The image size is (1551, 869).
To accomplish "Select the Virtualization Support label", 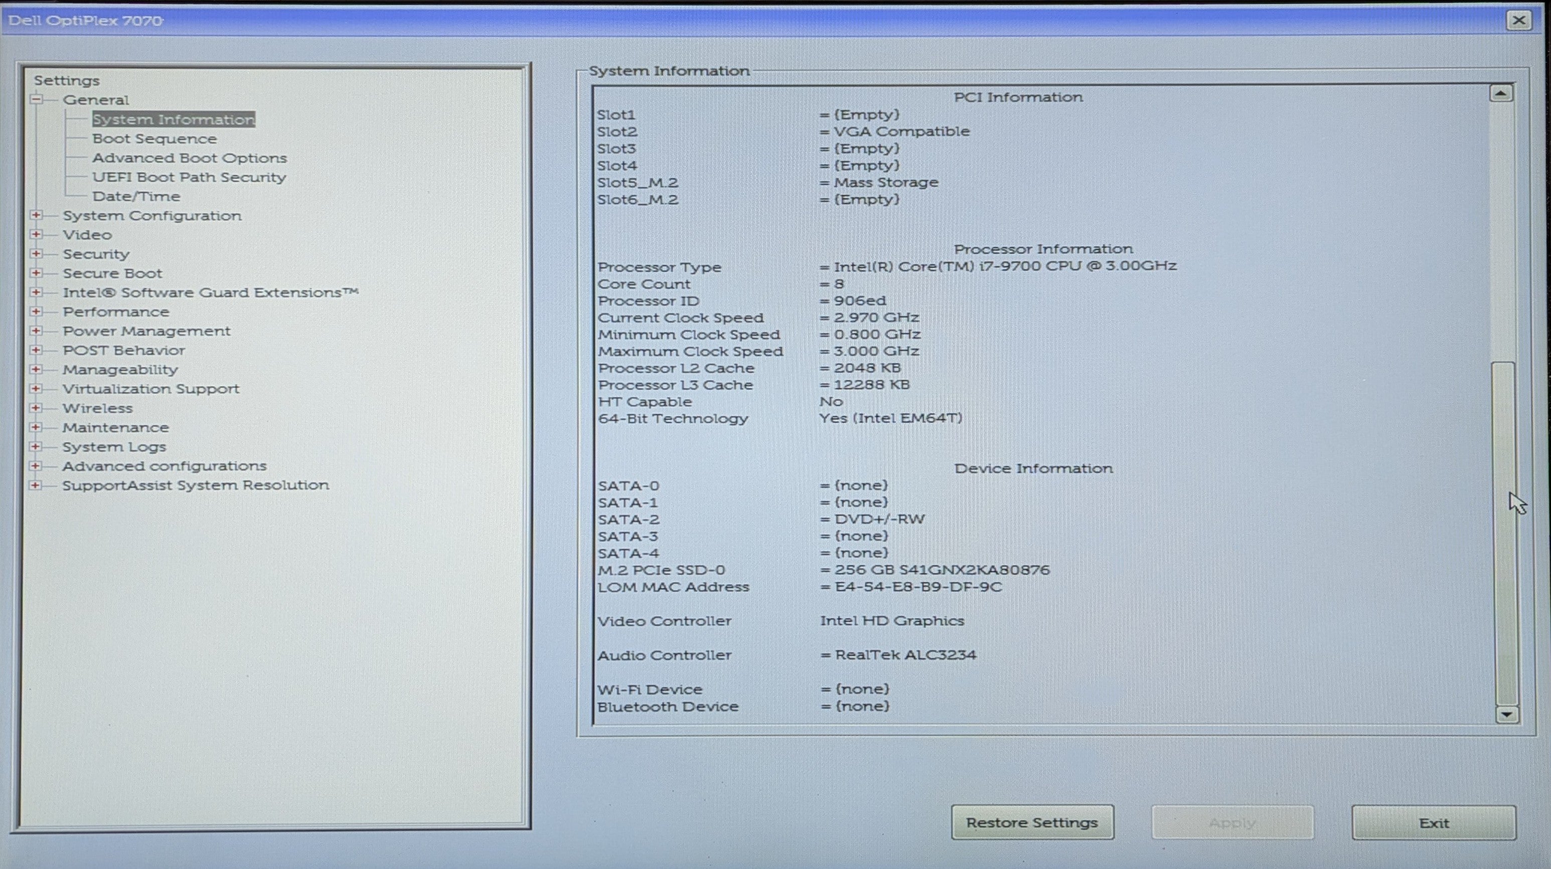I will point(150,389).
